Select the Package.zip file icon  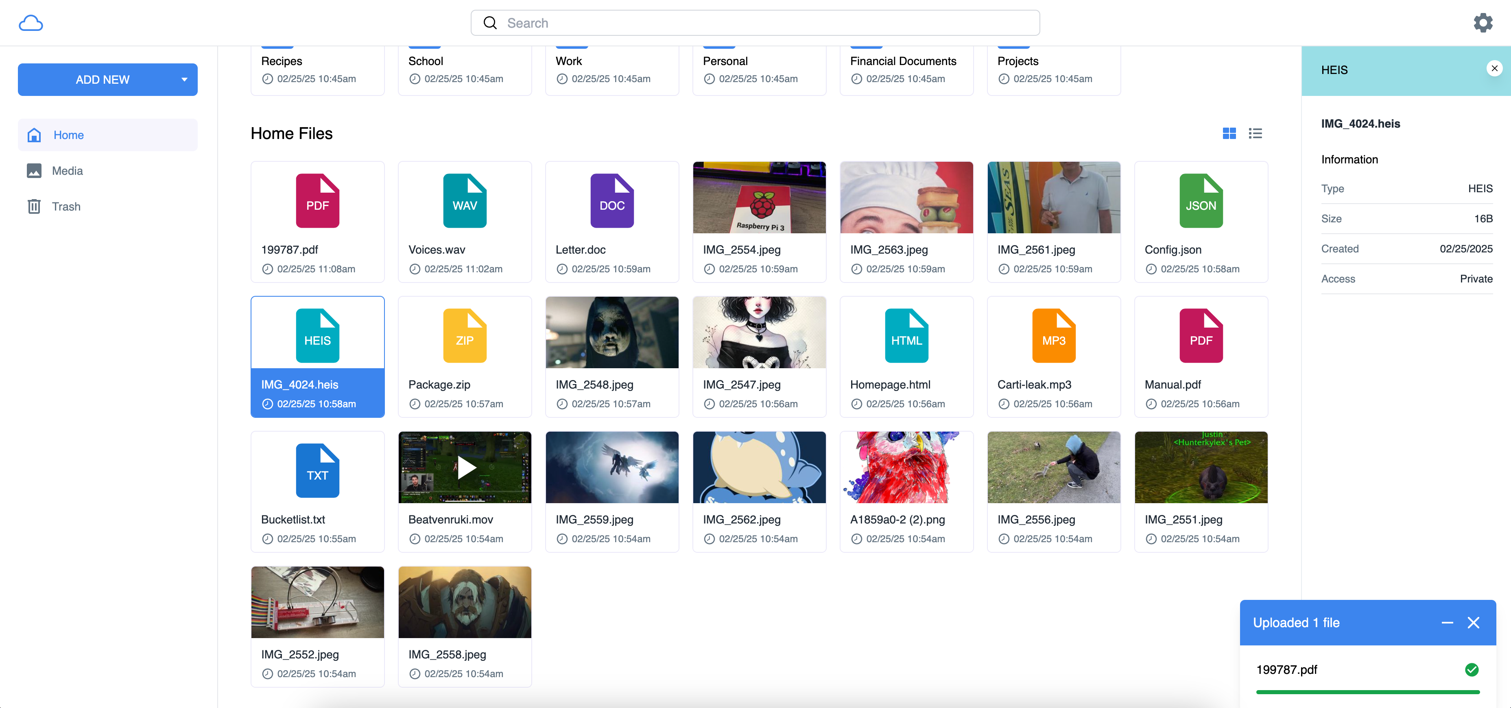(464, 335)
